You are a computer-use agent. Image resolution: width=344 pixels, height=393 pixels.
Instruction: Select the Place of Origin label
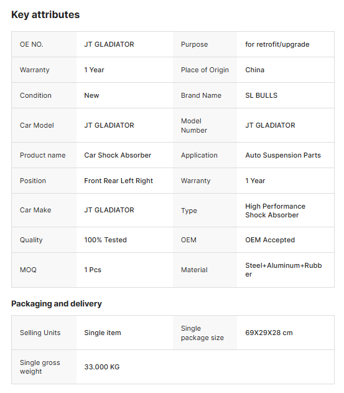click(205, 70)
